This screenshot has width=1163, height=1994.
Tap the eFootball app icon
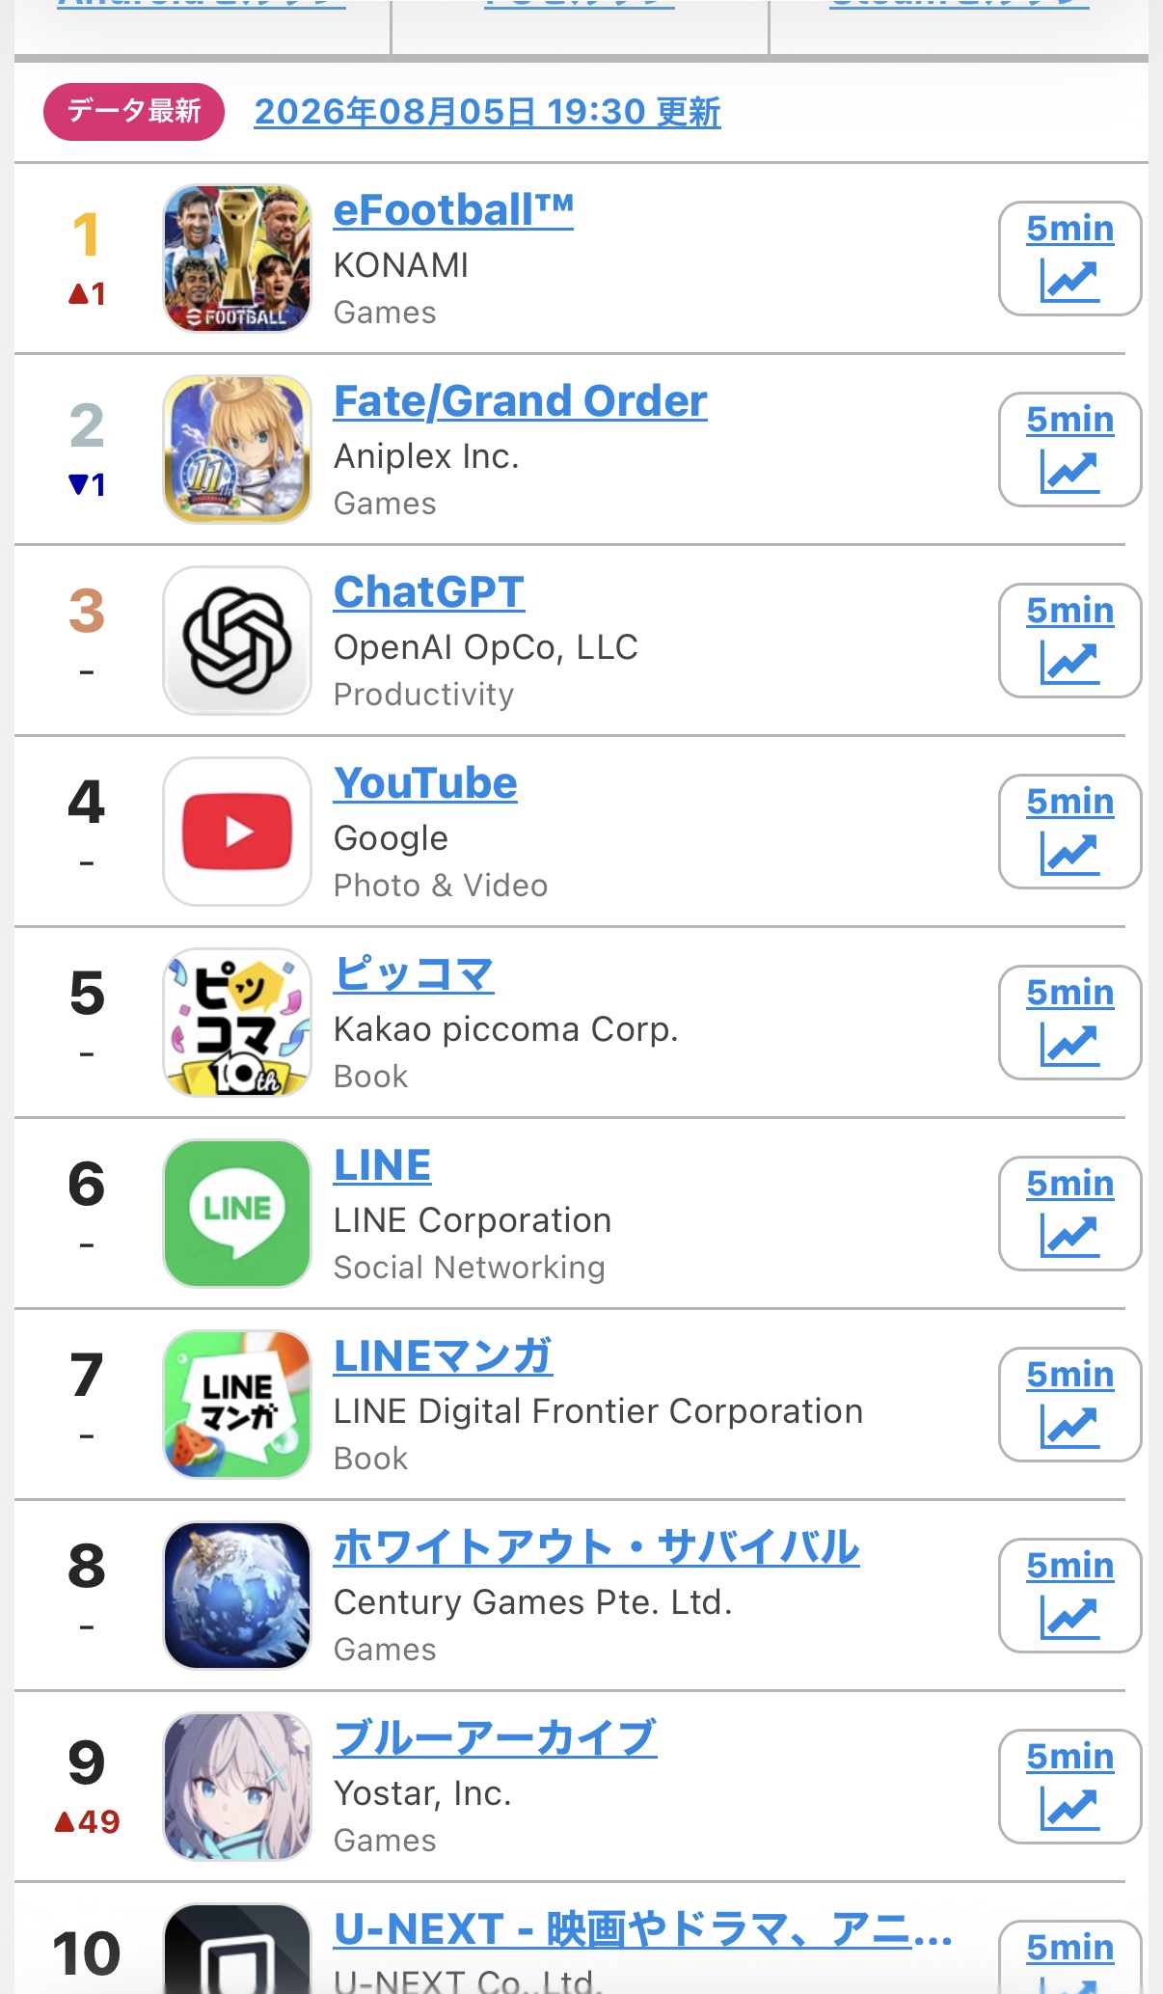tap(237, 259)
